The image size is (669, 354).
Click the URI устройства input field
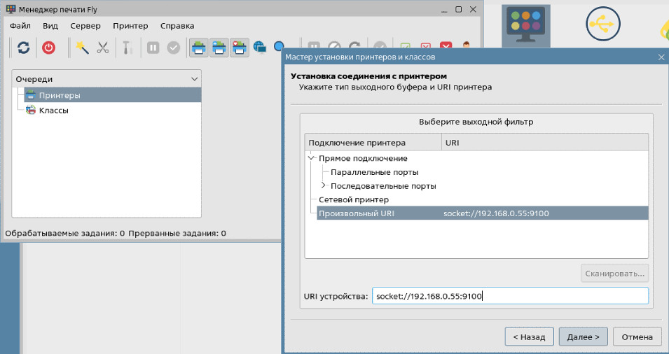(x=509, y=296)
